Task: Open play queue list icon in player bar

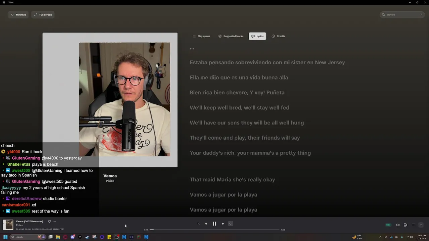Action: [x=413, y=225]
